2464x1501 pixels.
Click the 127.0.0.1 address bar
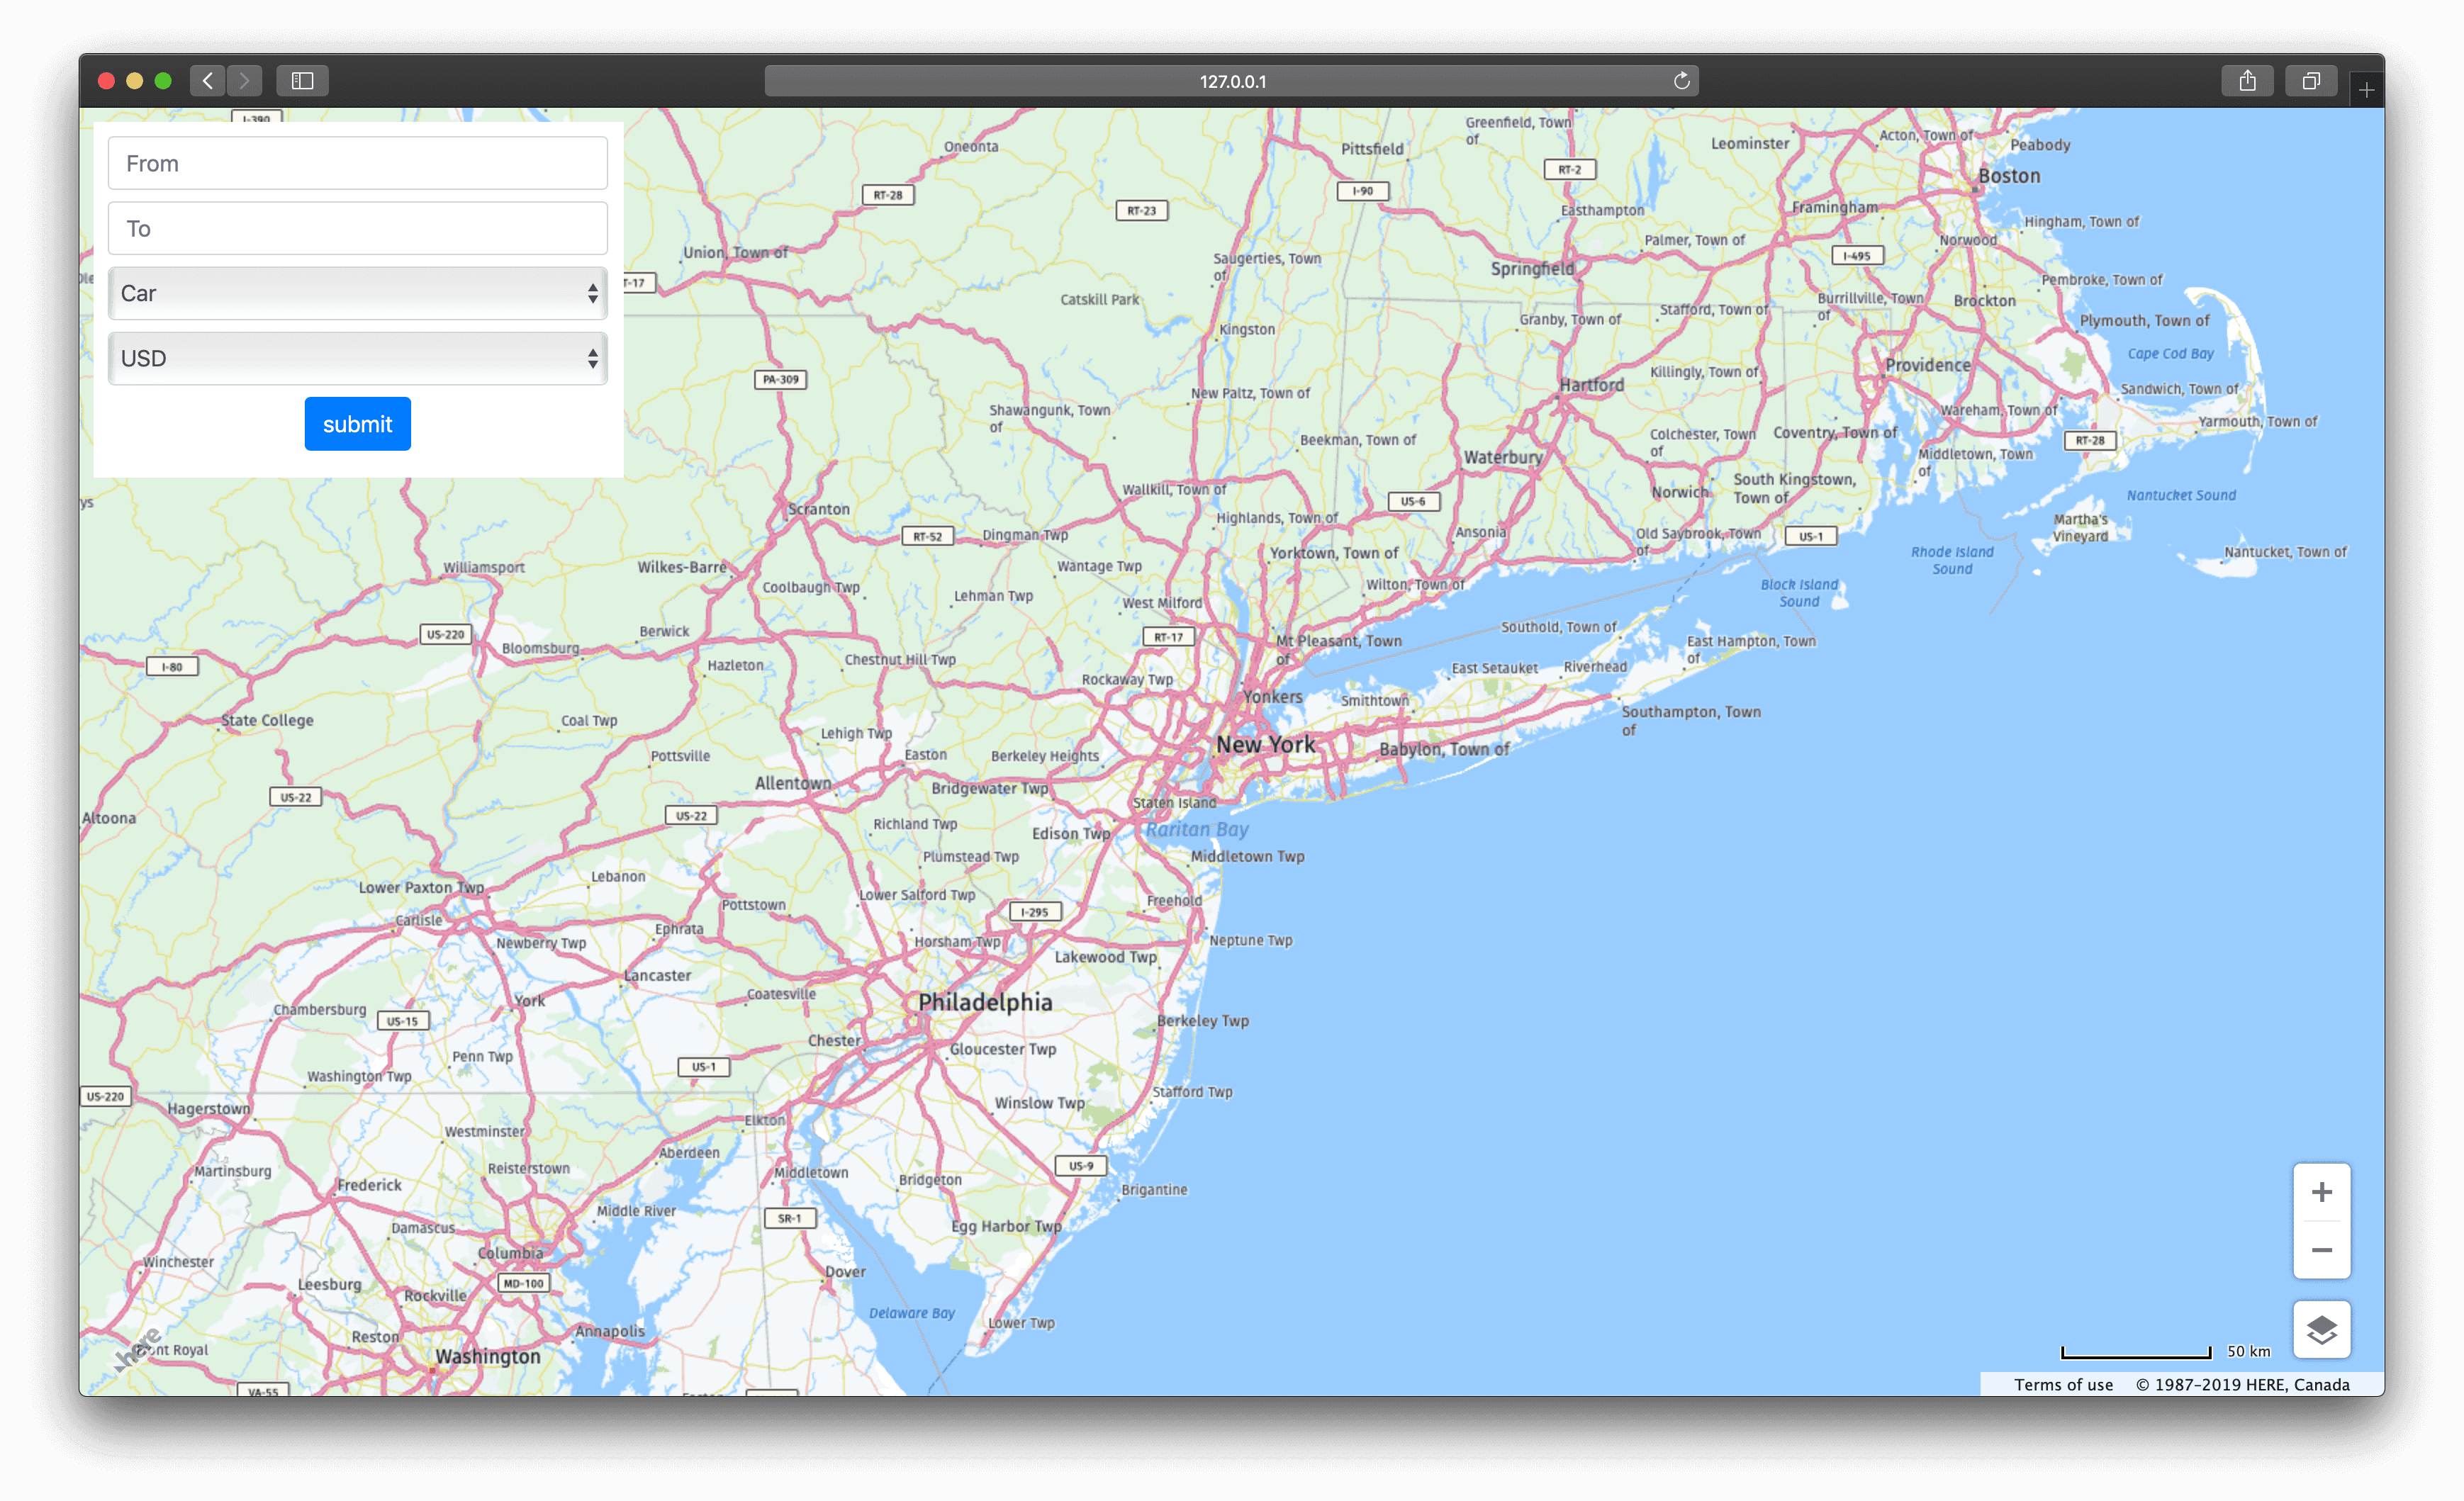pyautogui.click(x=1231, y=81)
